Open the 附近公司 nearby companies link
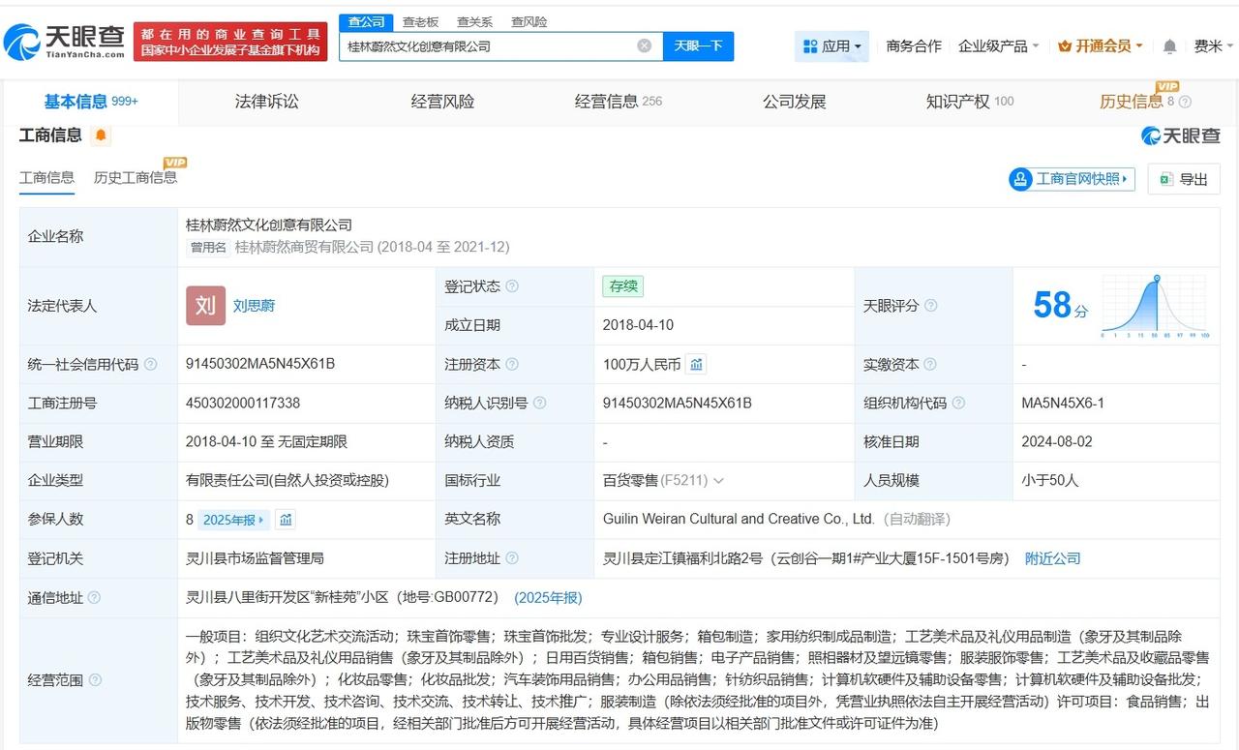1239x750 pixels. 1053,558
